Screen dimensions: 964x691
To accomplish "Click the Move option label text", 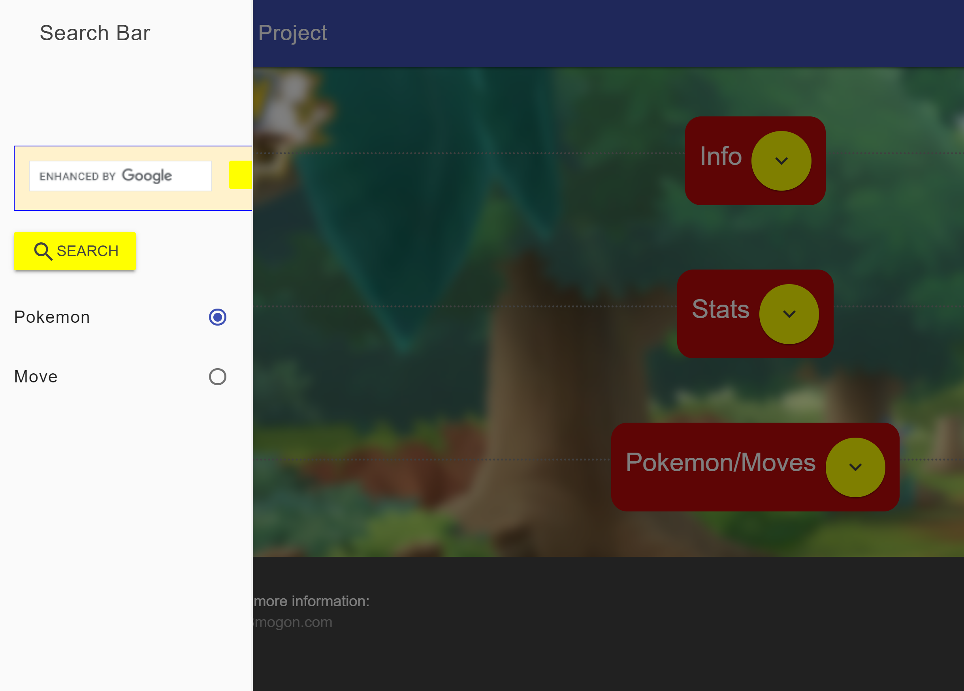I will point(36,376).
